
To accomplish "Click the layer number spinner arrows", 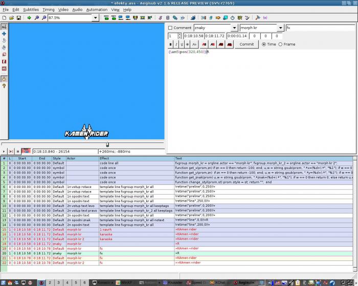I will [180, 36].
